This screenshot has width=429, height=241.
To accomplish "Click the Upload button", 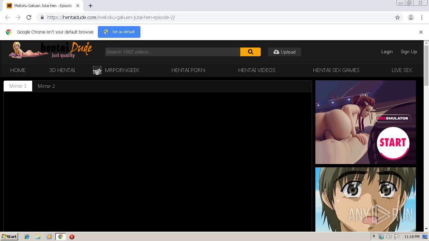I will pos(285,52).
